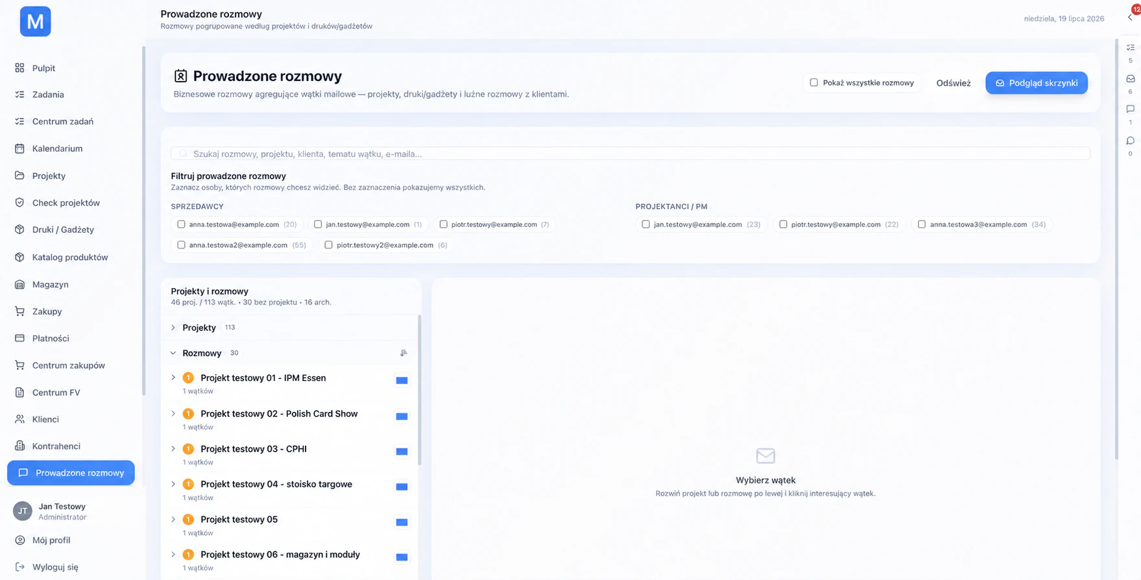Viewport: 1141px width, 580px height.
Task: Expand Projekt testowy 03 - CPHI chevron
Action: point(173,449)
